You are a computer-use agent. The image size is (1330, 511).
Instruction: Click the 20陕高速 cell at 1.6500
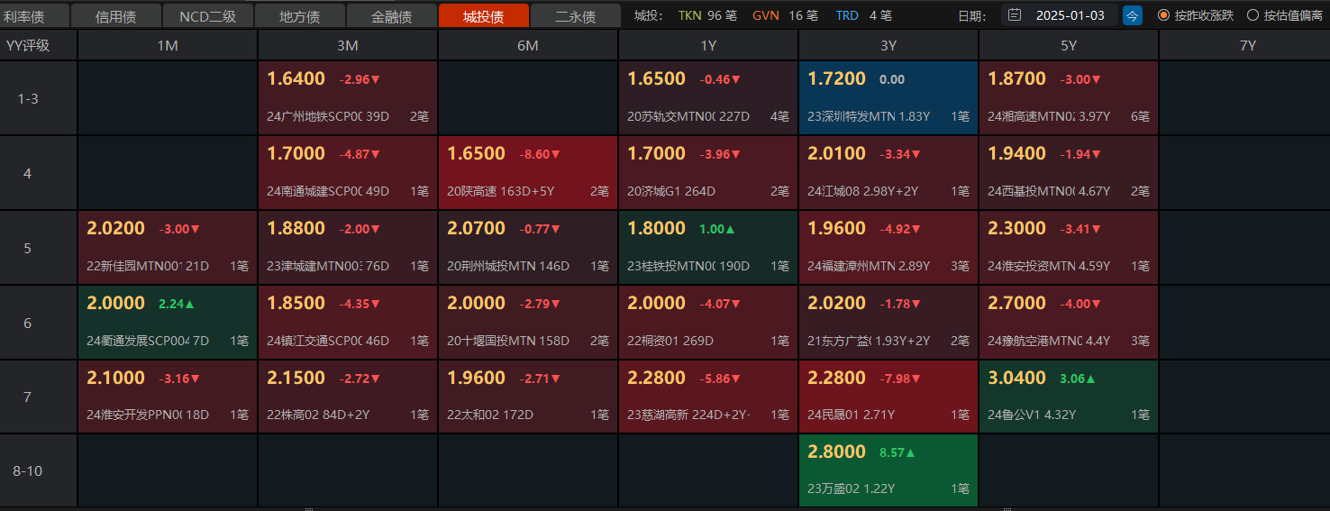pos(527,172)
